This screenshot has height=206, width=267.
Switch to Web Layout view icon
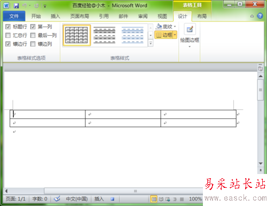pos(168,199)
